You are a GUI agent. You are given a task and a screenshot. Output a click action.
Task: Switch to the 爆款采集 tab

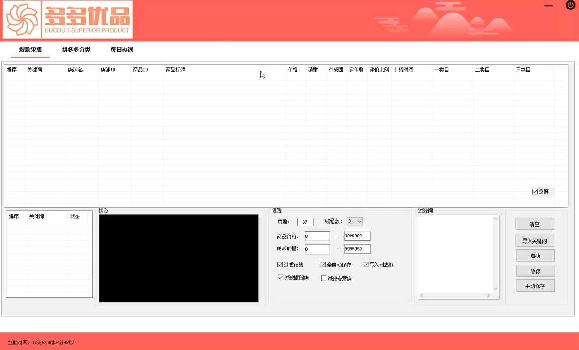point(31,50)
